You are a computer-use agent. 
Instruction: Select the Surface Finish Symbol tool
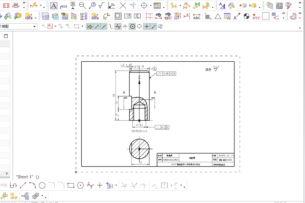(x=101, y=6)
